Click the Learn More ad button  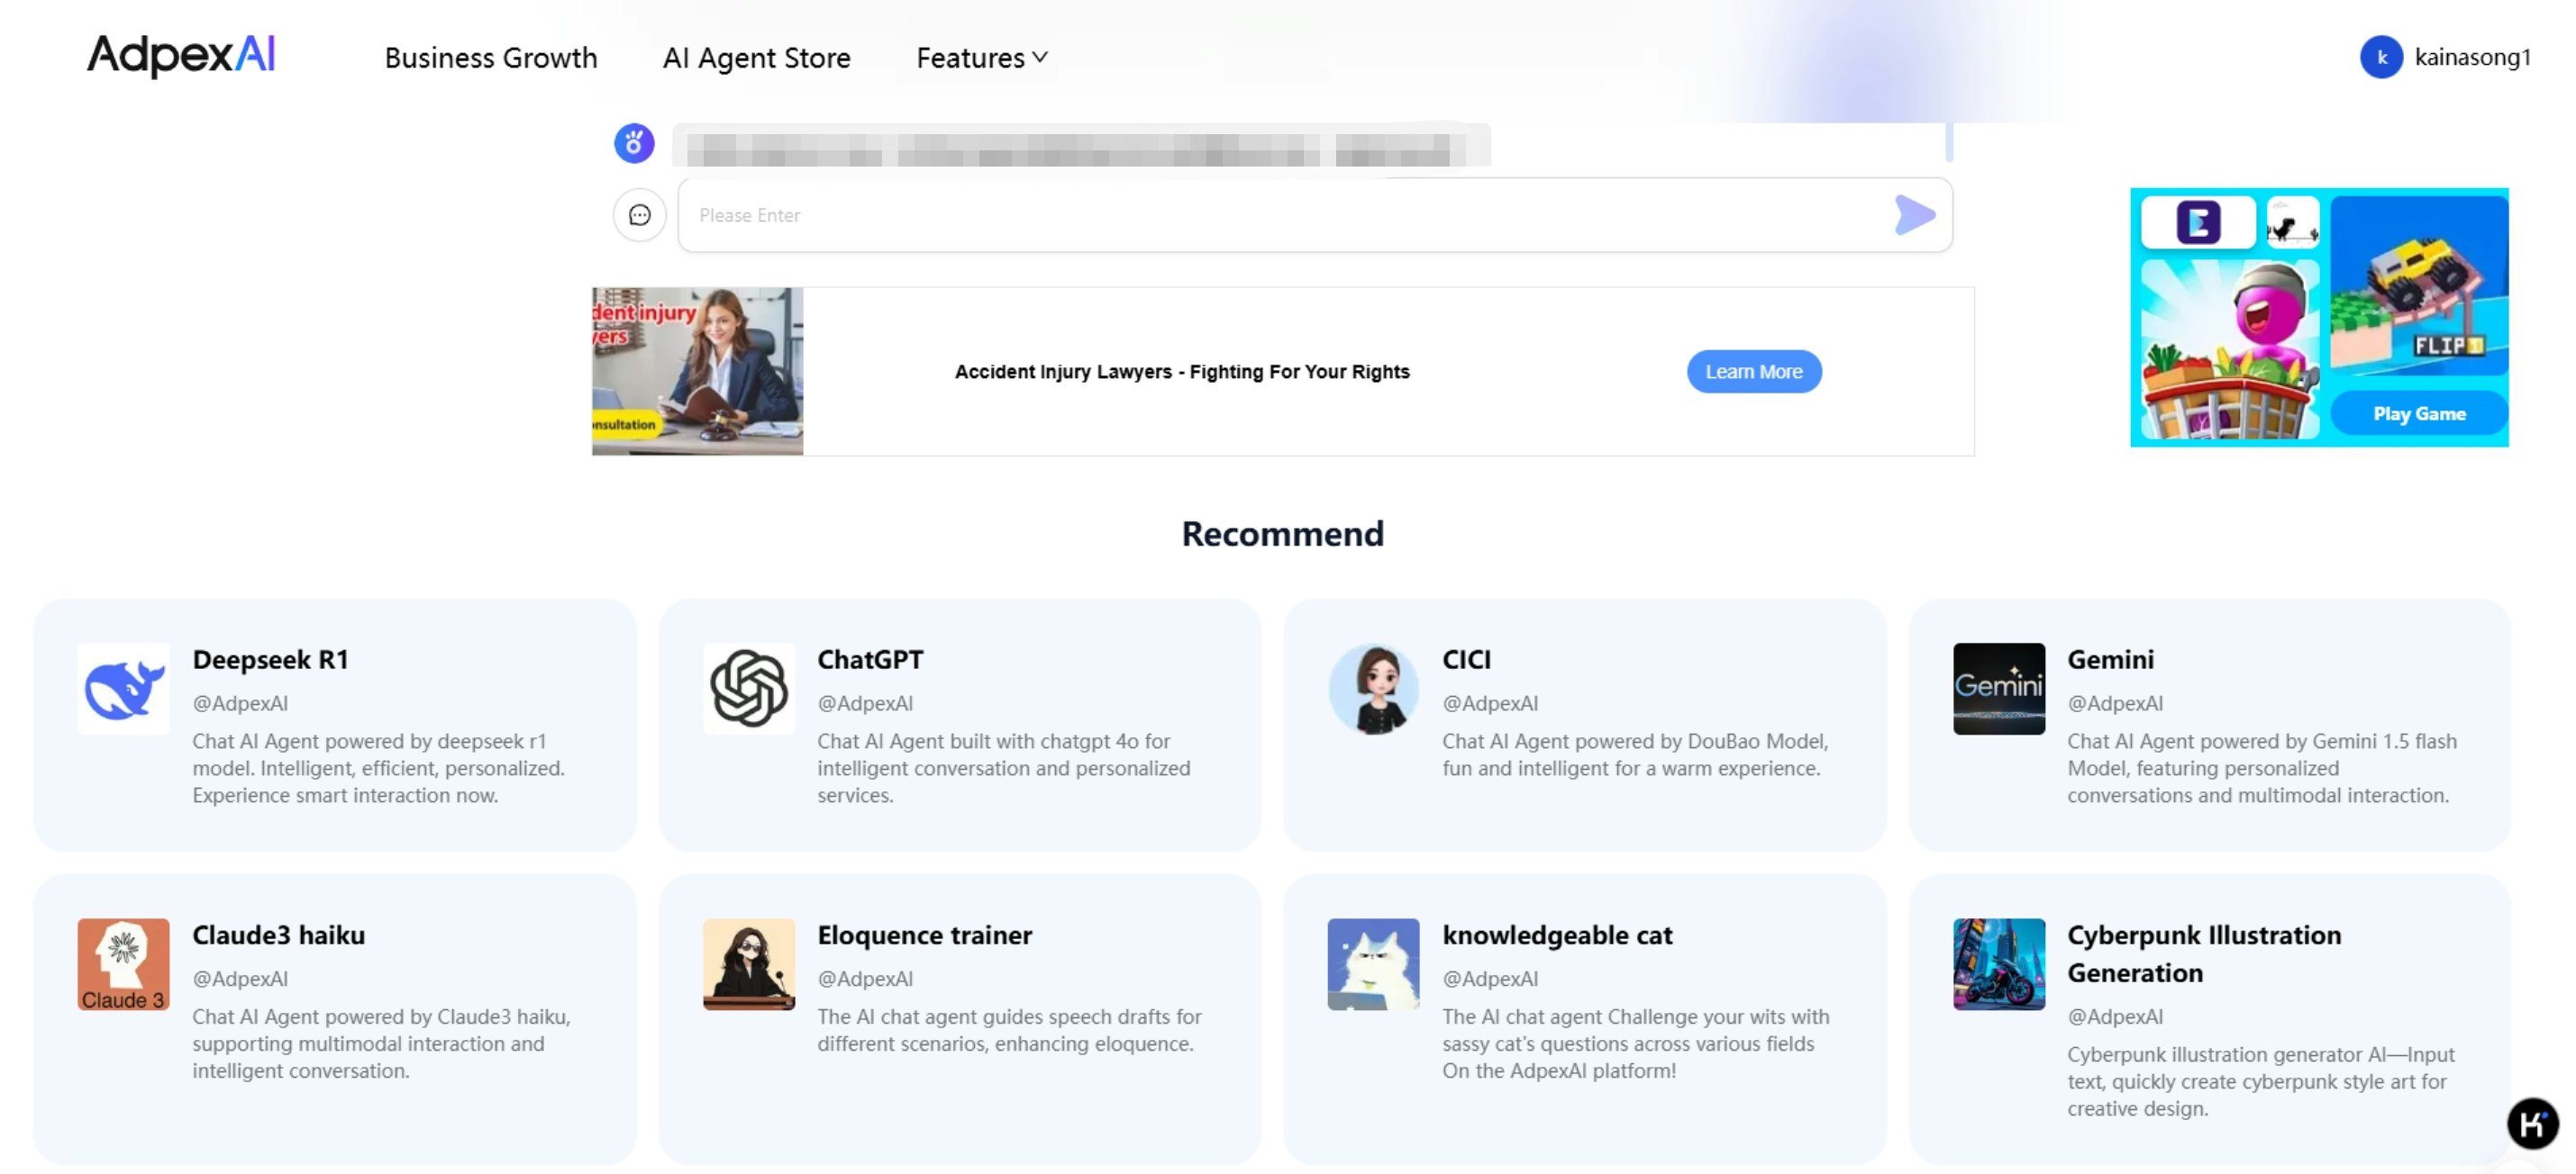(1754, 372)
